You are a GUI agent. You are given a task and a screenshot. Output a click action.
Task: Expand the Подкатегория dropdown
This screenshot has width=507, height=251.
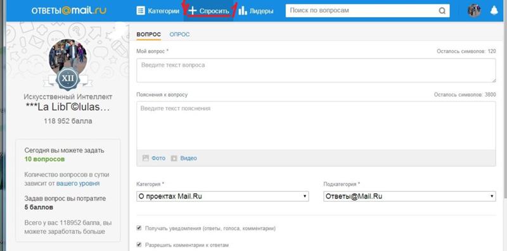coord(409,196)
